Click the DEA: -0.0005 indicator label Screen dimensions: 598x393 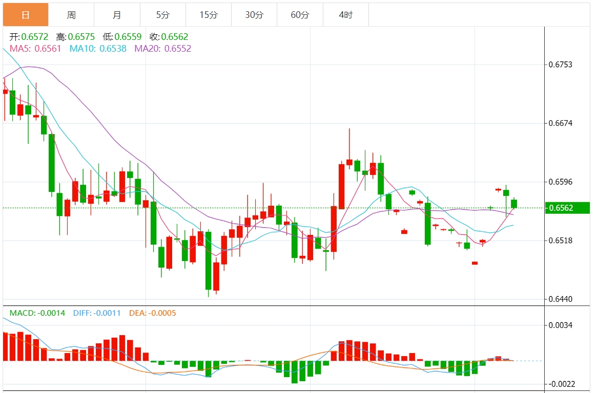point(153,313)
